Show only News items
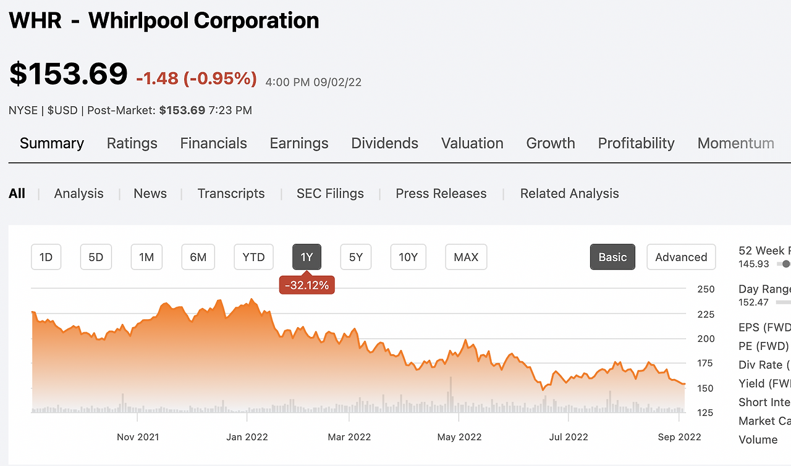791x466 pixels. click(150, 194)
